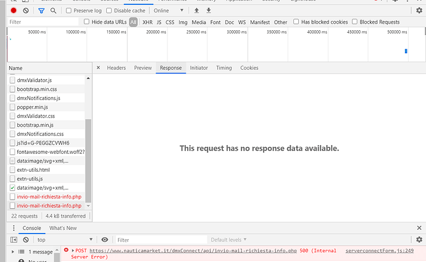Select bootstrap.min.css request
The width and height of the screenshot is (426, 262).
pos(46,89)
